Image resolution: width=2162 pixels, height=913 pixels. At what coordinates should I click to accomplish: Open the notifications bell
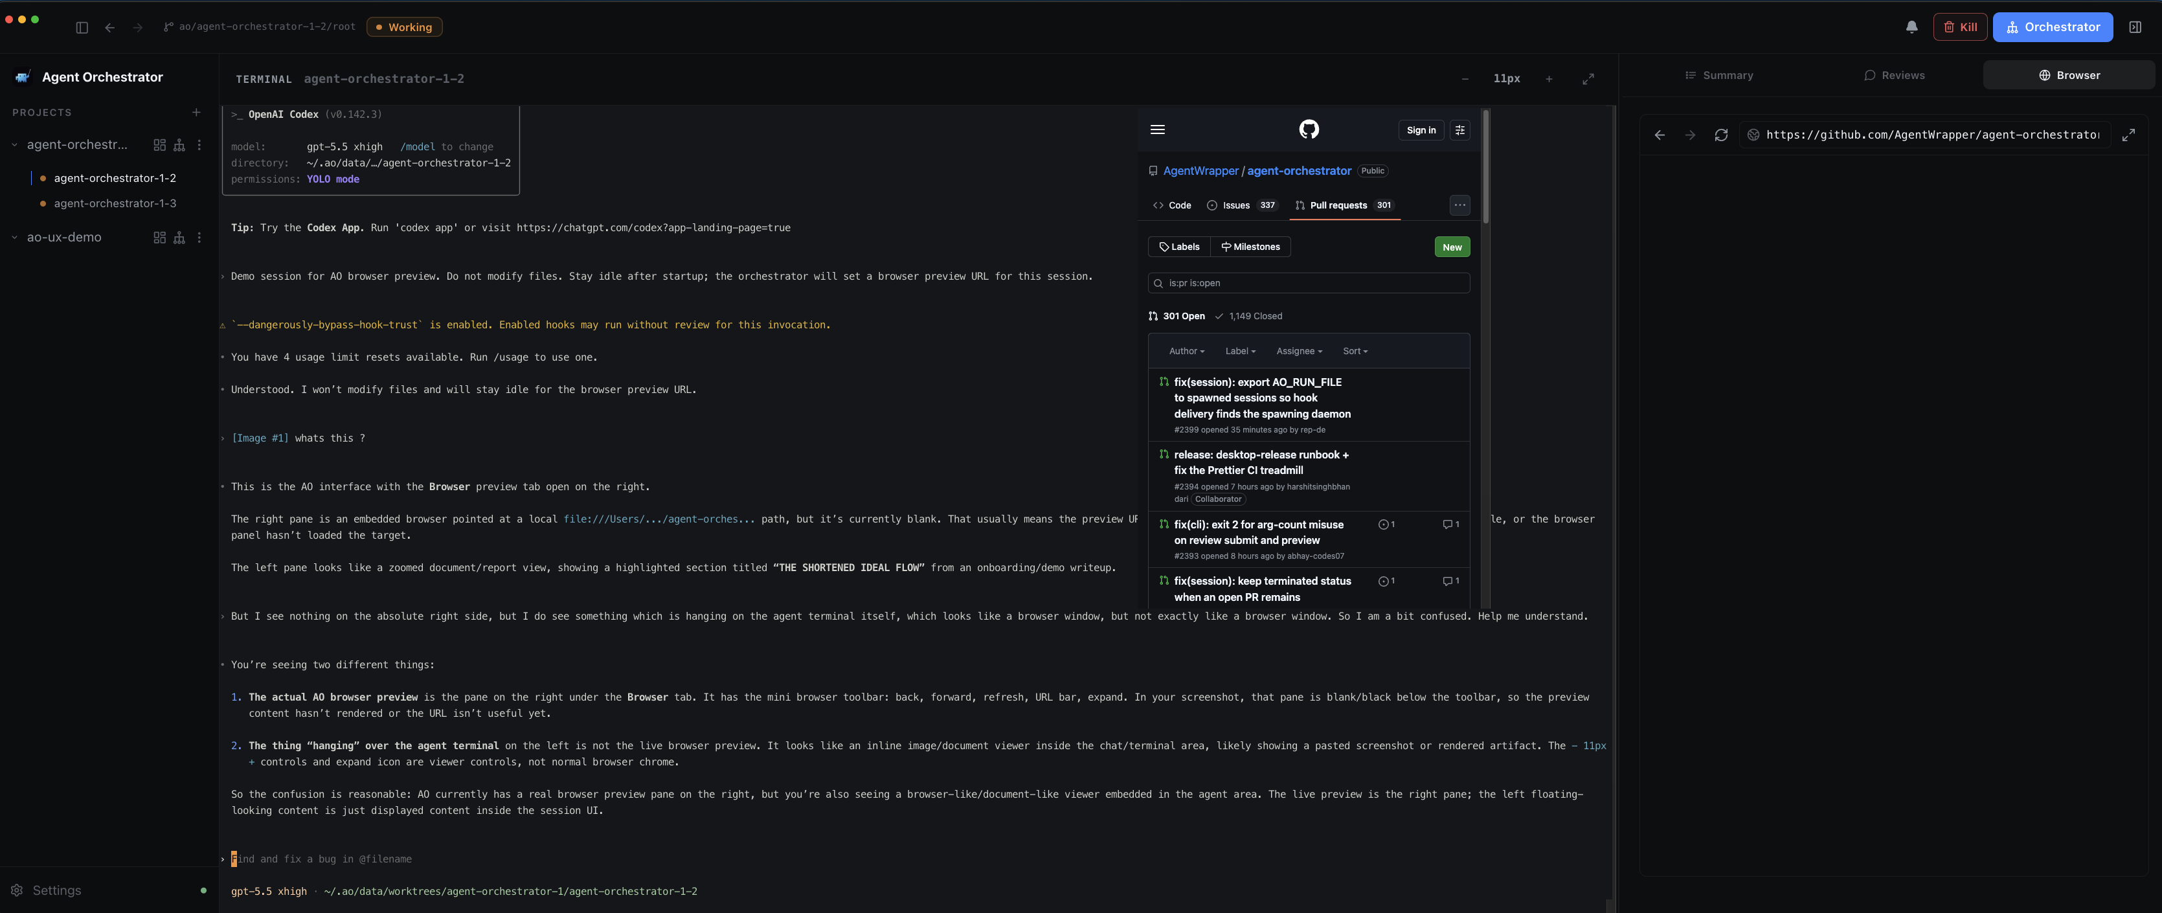pyautogui.click(x=1912, y=27)
